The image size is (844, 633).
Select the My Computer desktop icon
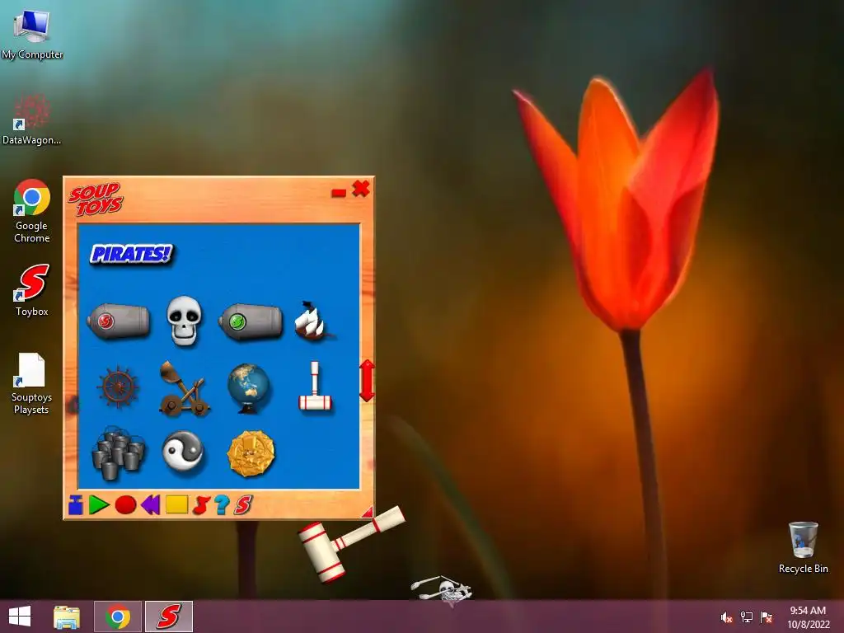(32, 33)
